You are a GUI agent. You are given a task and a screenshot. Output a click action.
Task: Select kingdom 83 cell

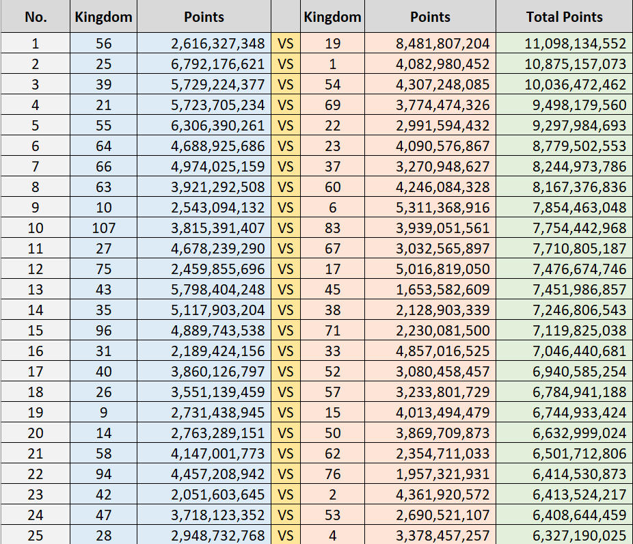tap(332, 229)
